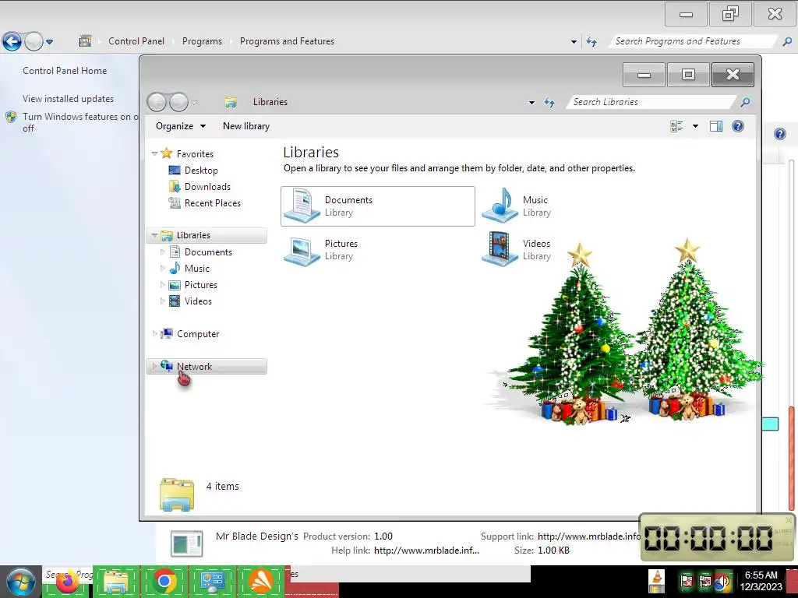Open Help in Programs and Features window
This screenshot has height=598, width=798.
point(779,134)
